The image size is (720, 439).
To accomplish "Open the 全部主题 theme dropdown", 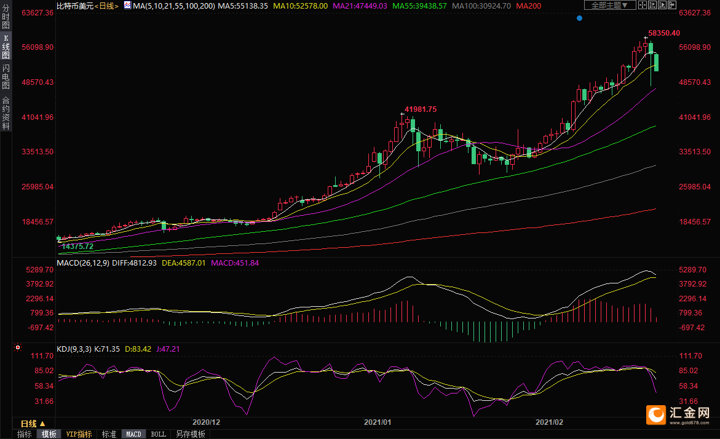I will [x=611, y=5].
